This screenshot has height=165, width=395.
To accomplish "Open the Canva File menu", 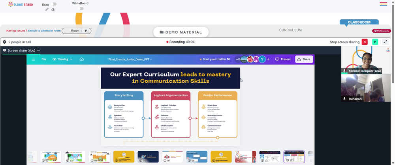I will click(x=44, y=59).
